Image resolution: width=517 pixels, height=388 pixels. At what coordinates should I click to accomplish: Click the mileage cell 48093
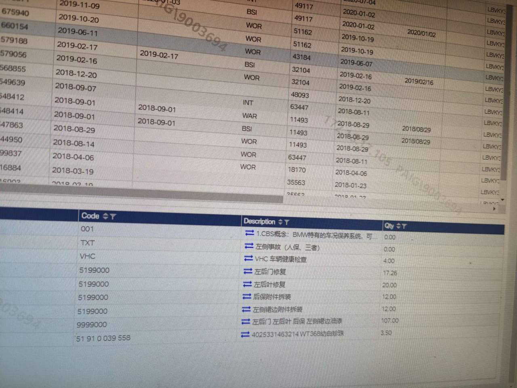tap(300, 95)
